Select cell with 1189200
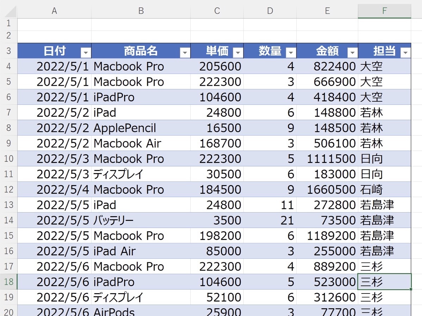This screenshot has width=422, height=316. [327, 235]
